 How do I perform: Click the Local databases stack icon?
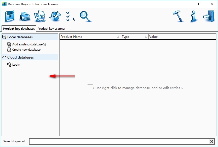[x=4, y=37]
